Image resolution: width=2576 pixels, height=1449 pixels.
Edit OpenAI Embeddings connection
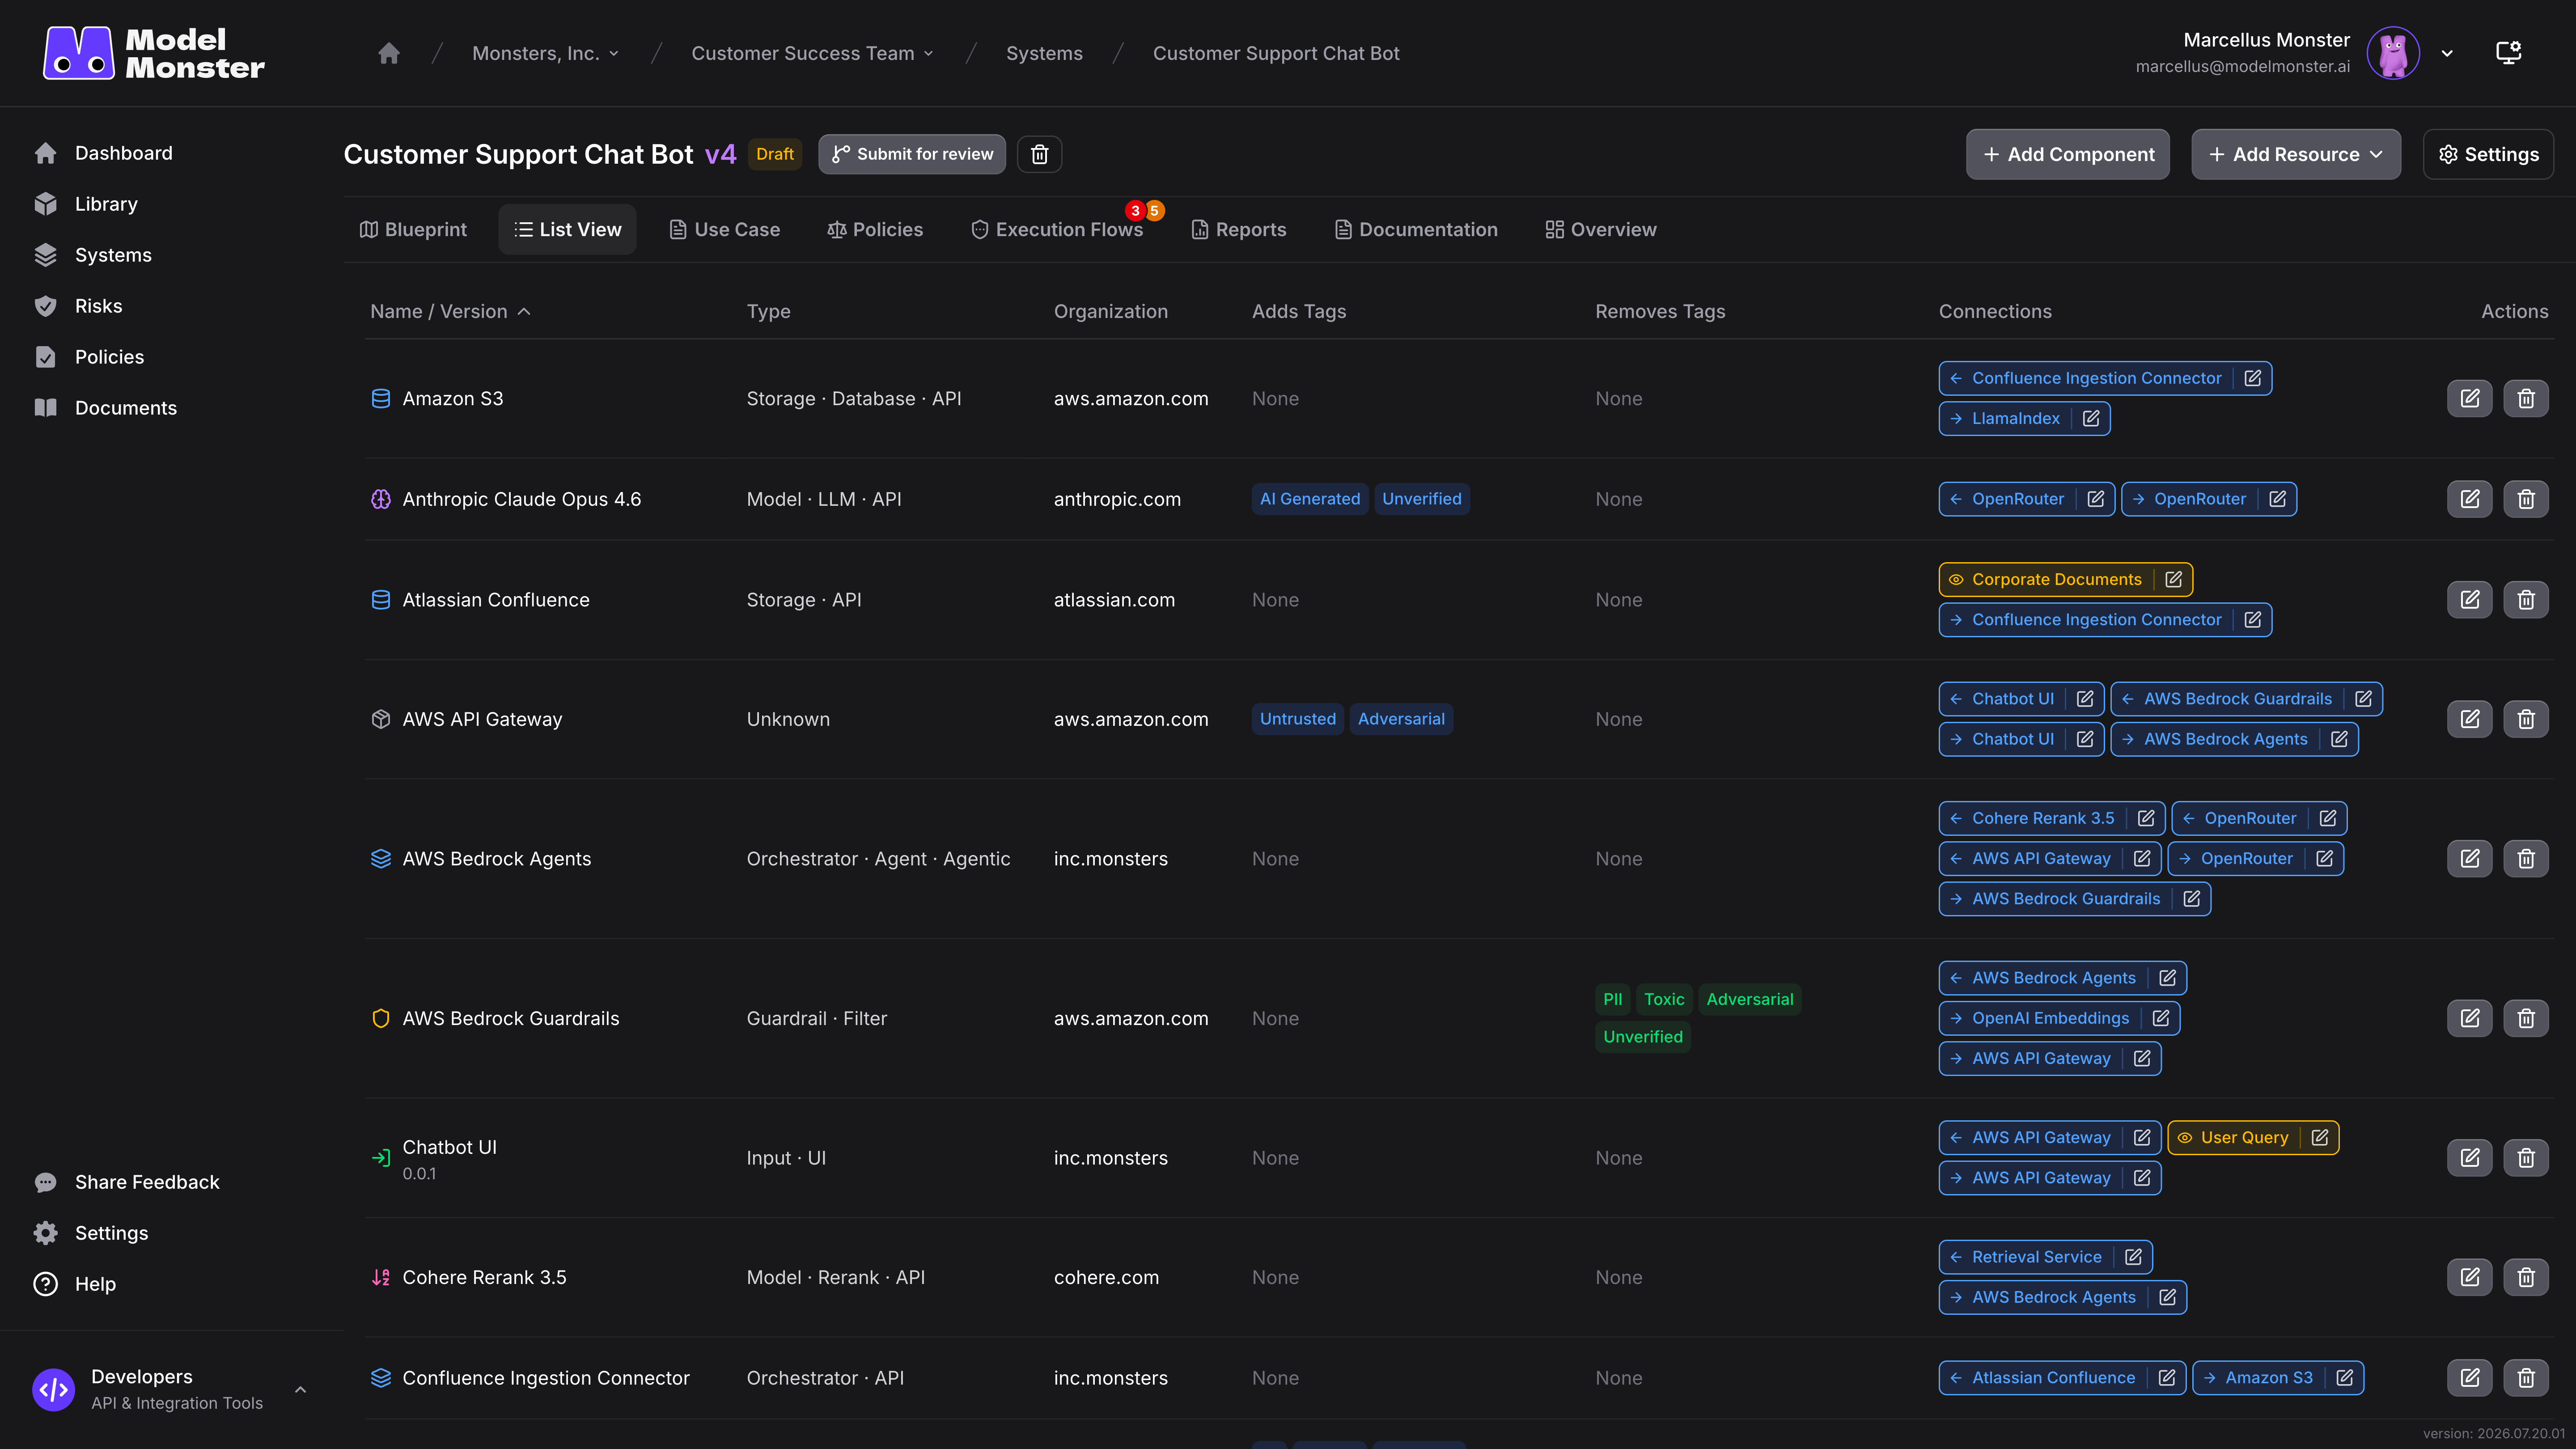(2161, 1018)
